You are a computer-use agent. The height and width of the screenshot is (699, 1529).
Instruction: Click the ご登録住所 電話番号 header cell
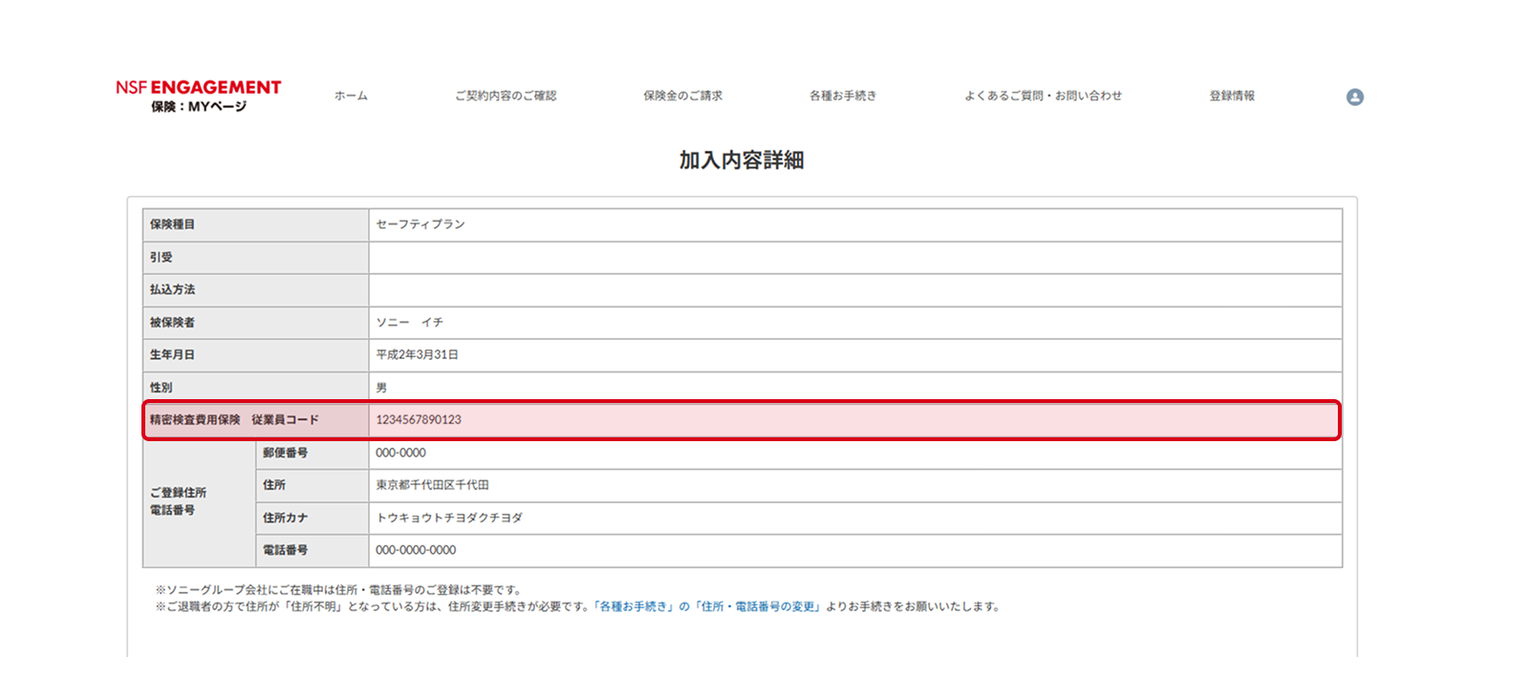point(200,501)
